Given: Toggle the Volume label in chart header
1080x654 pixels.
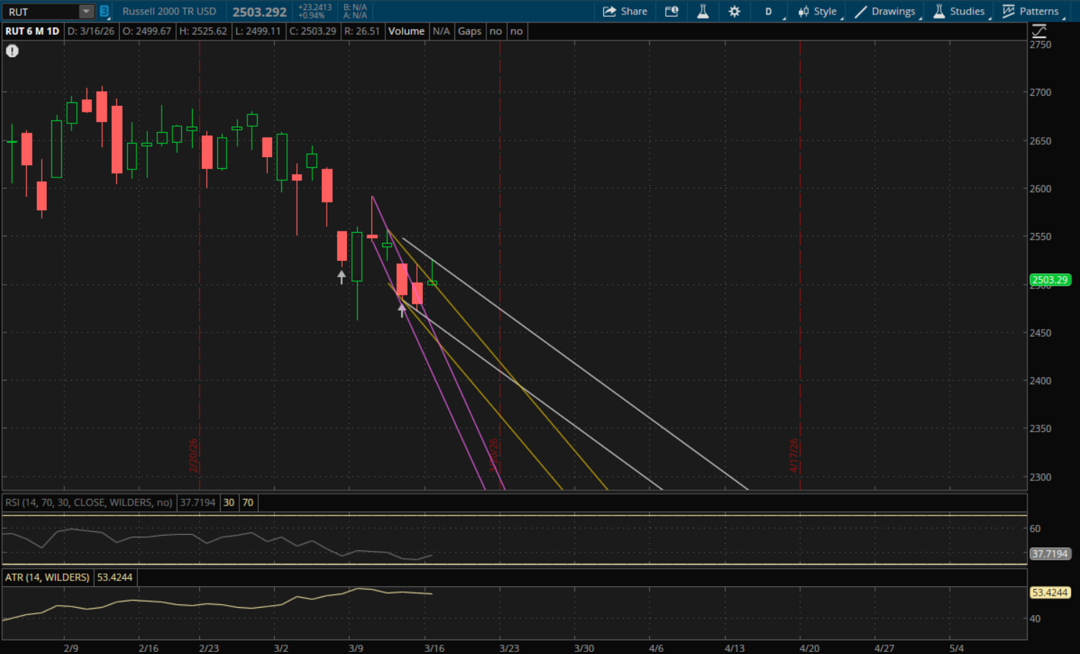Looking at the screenshot, I should pyautogui.click(x=406, y=31).
